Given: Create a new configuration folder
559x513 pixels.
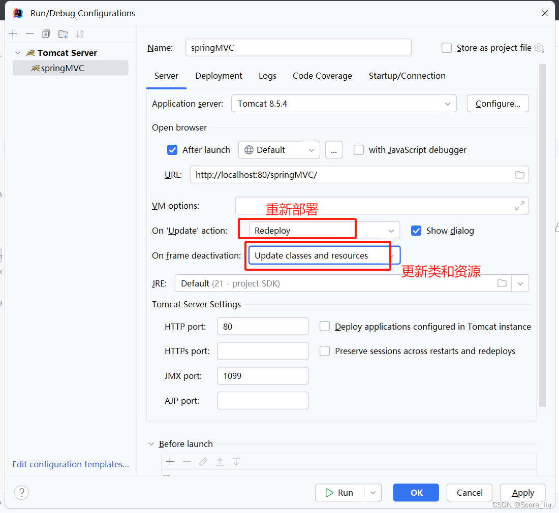Looking at the screenshot, I should tap(63, 34).
